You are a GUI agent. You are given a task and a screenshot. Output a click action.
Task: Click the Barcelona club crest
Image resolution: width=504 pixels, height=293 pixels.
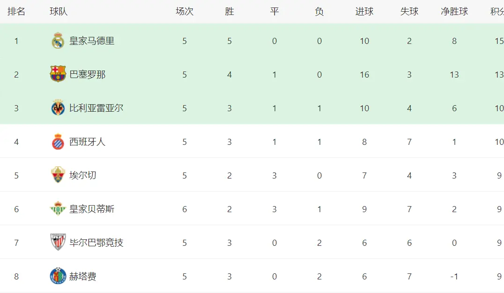coord(58,74)
